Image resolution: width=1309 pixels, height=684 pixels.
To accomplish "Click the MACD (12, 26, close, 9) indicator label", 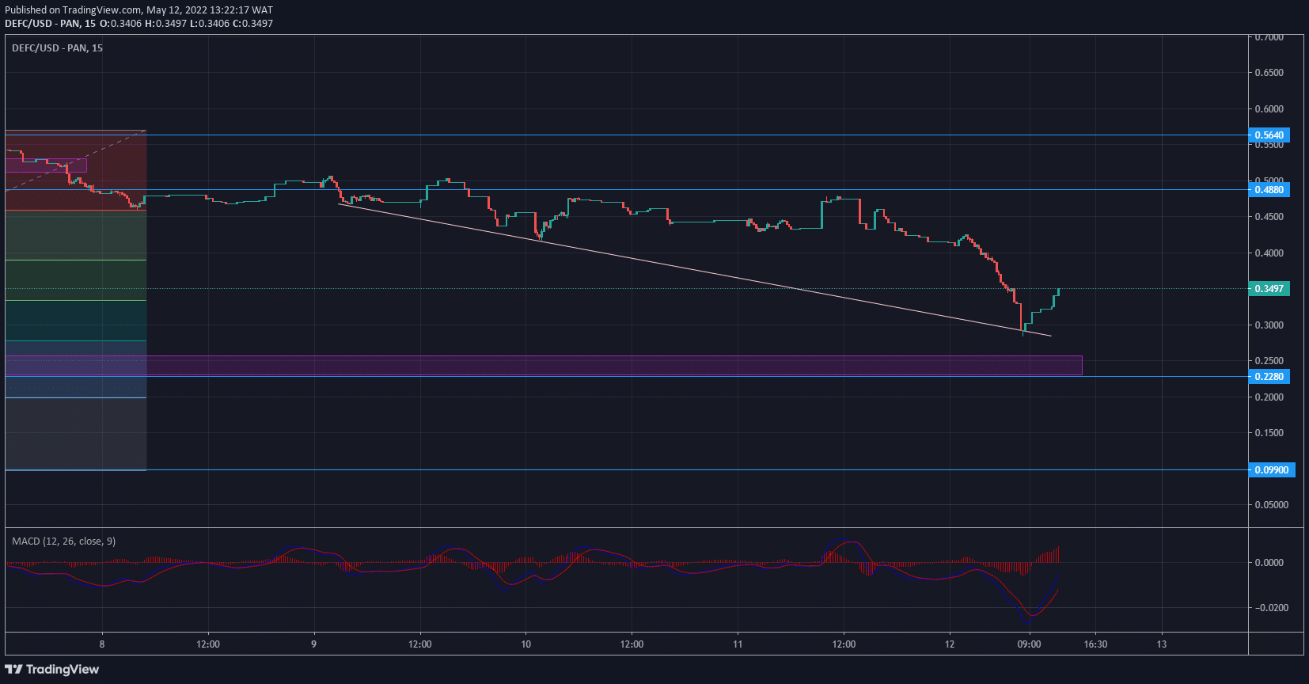I will [63, 541].
